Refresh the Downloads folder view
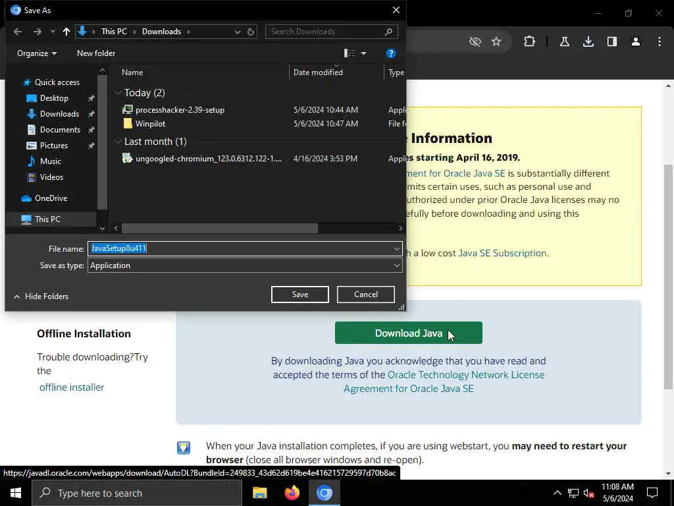This screenshot has width=674, height=506. pos(251,32)
